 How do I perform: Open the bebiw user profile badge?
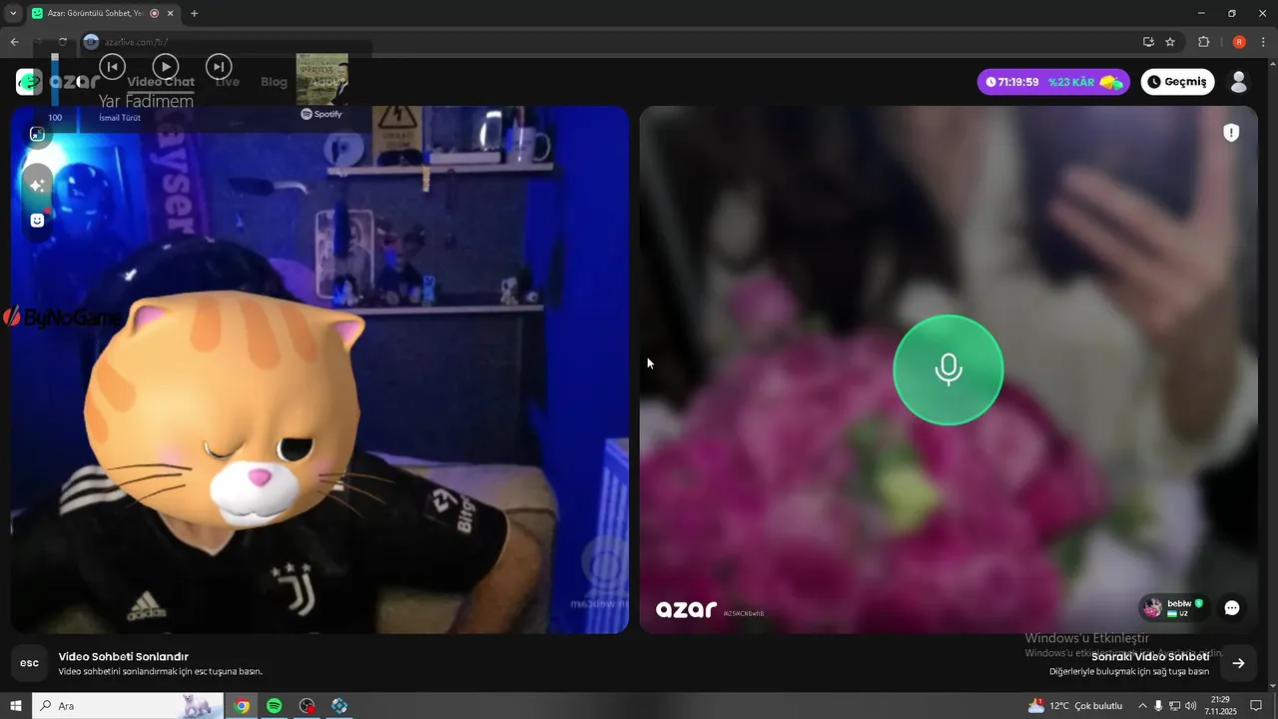point(1175,607)
